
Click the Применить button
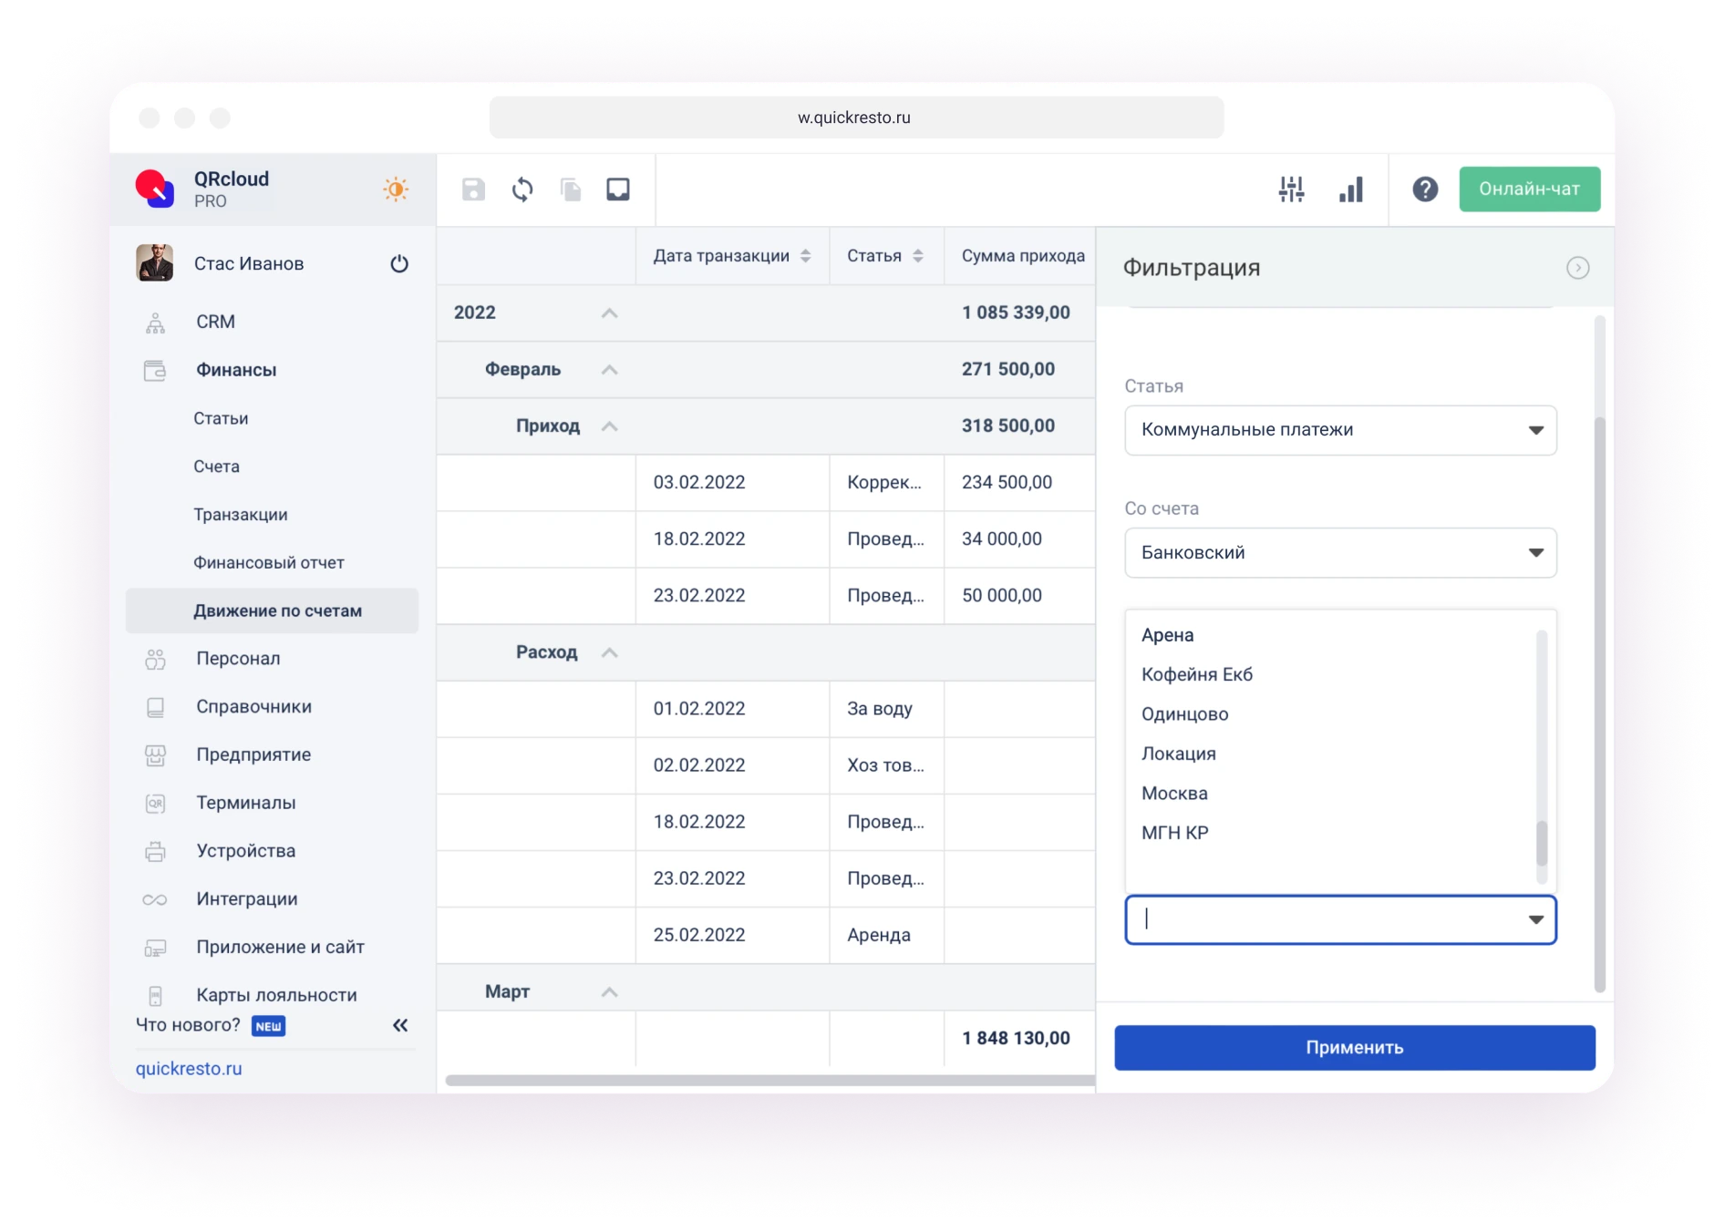tap(1354, 1048)
